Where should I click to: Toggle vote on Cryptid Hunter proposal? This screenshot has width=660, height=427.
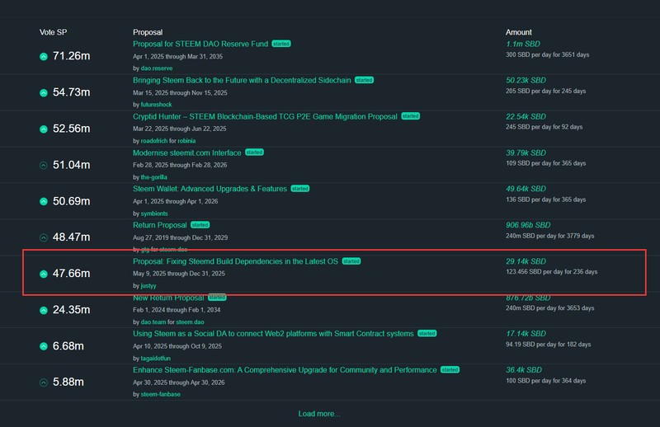tap(44, 129)
